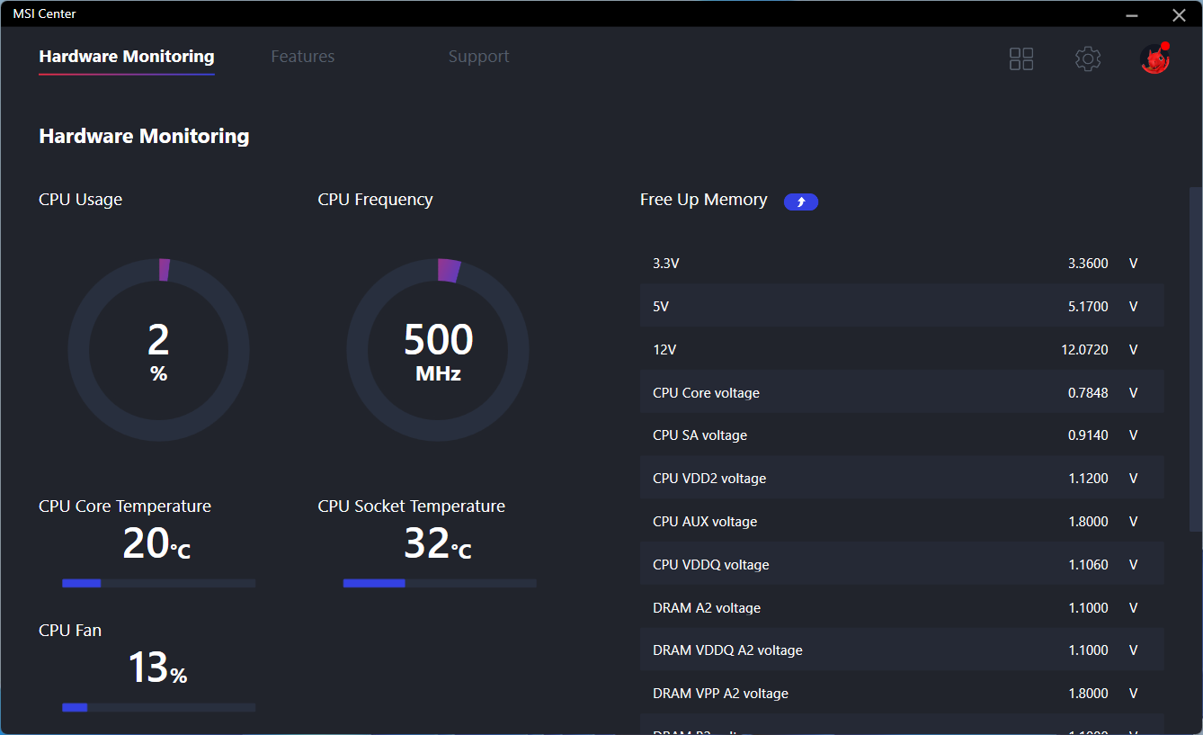Viewport: 1203px width, 735px height.
Task: Select the CPU Core voltage row
Action: [x=901, y=393]
